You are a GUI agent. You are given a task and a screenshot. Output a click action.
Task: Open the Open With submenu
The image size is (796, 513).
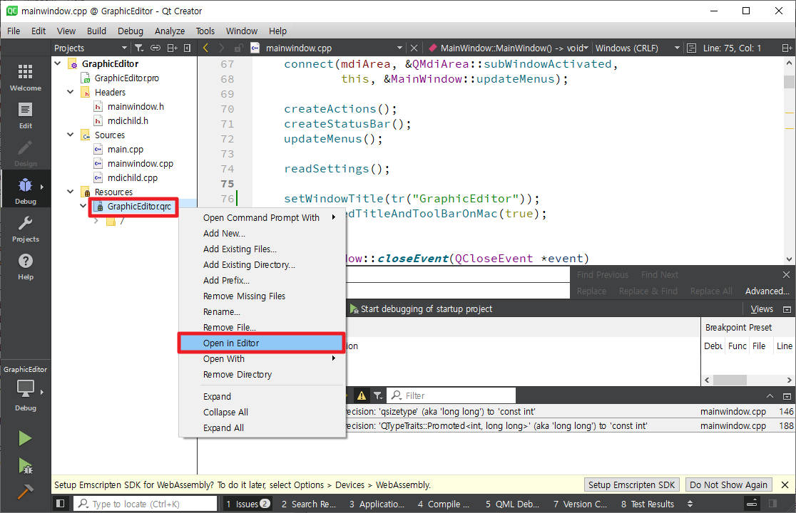click(x=262, y=359)
